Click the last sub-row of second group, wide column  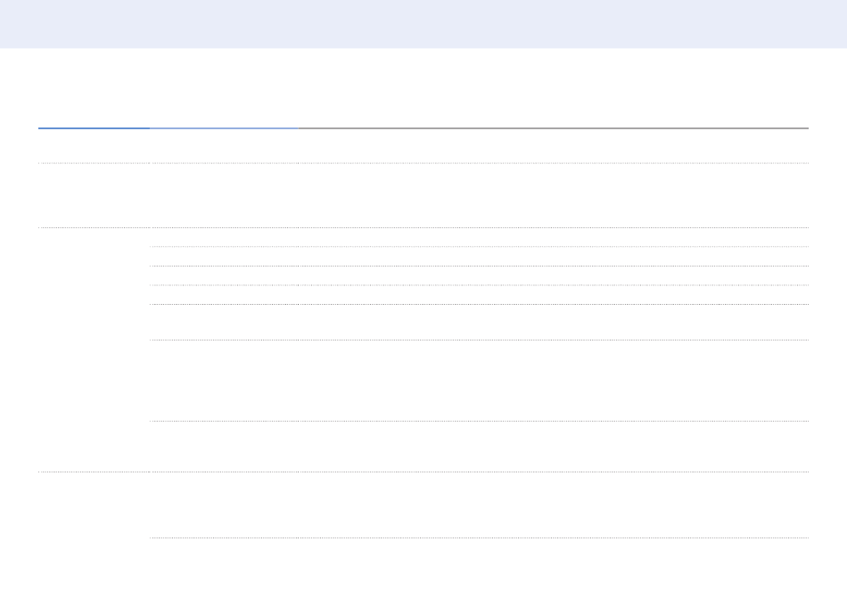(x=553, y=447)
